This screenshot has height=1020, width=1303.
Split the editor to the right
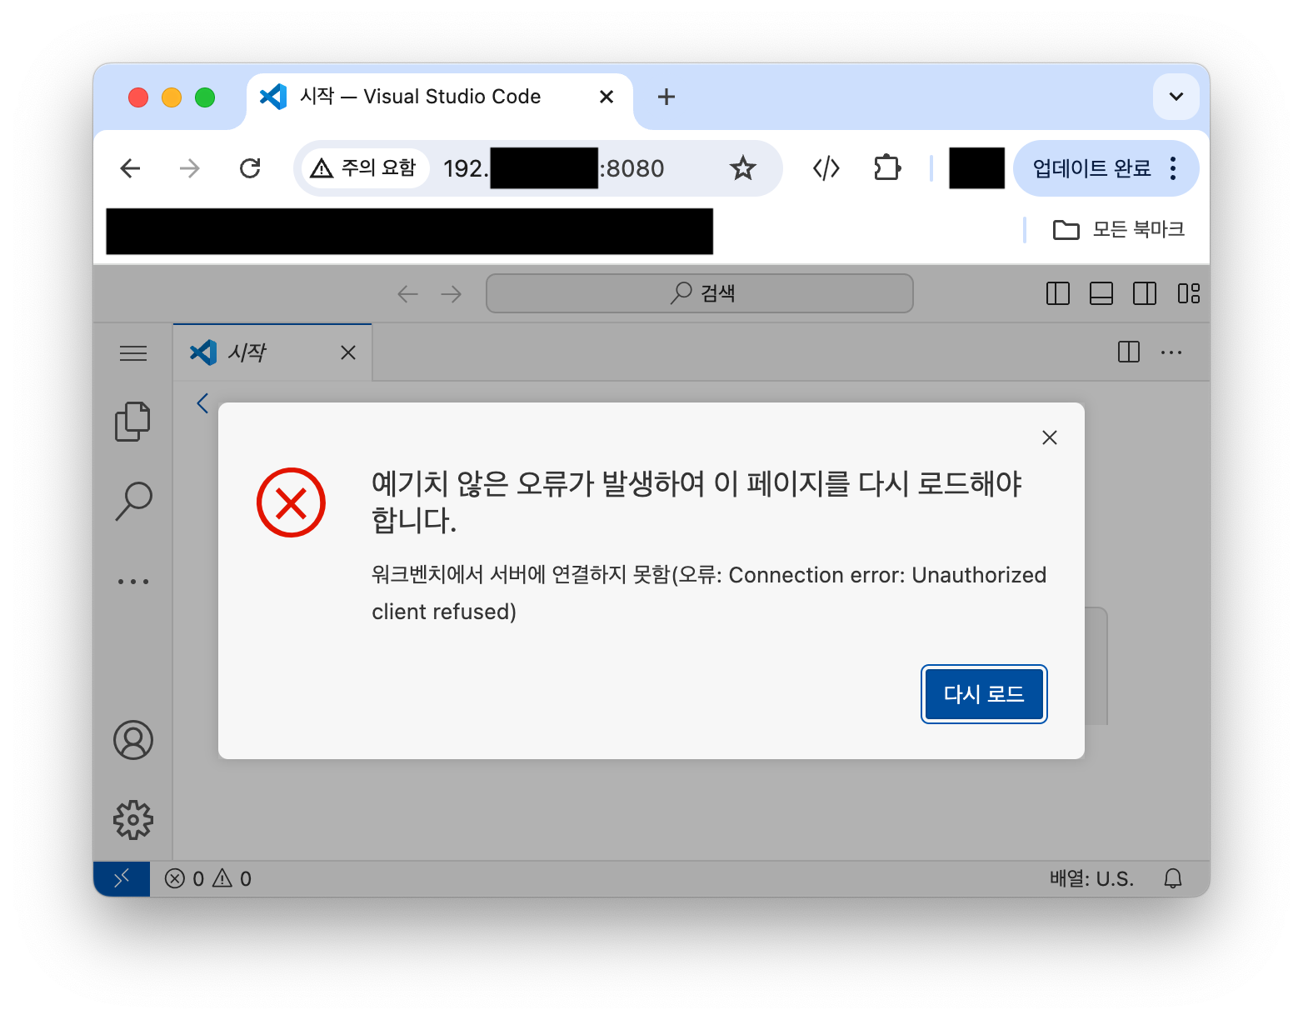pyautogui.click(x=1129, y=352)
